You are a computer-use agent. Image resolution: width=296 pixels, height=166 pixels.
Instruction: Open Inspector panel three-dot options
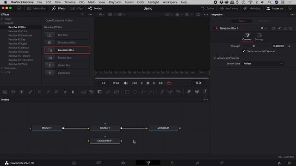tap(292, 14)
